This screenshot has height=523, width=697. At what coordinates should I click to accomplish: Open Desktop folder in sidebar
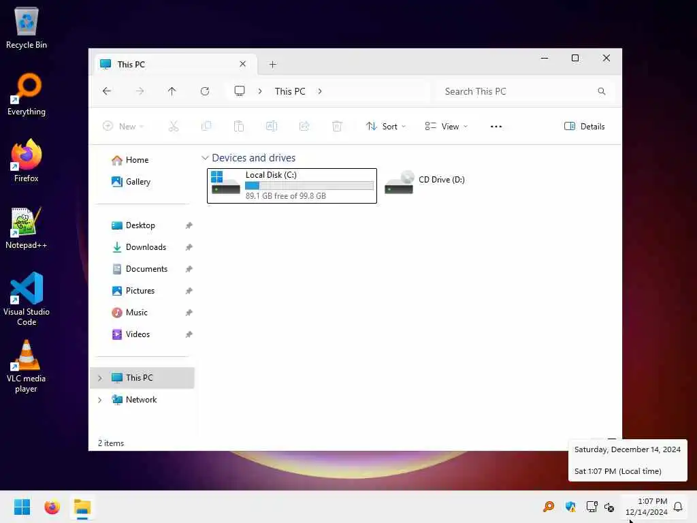pyautogui.click(x=140, y=225)
